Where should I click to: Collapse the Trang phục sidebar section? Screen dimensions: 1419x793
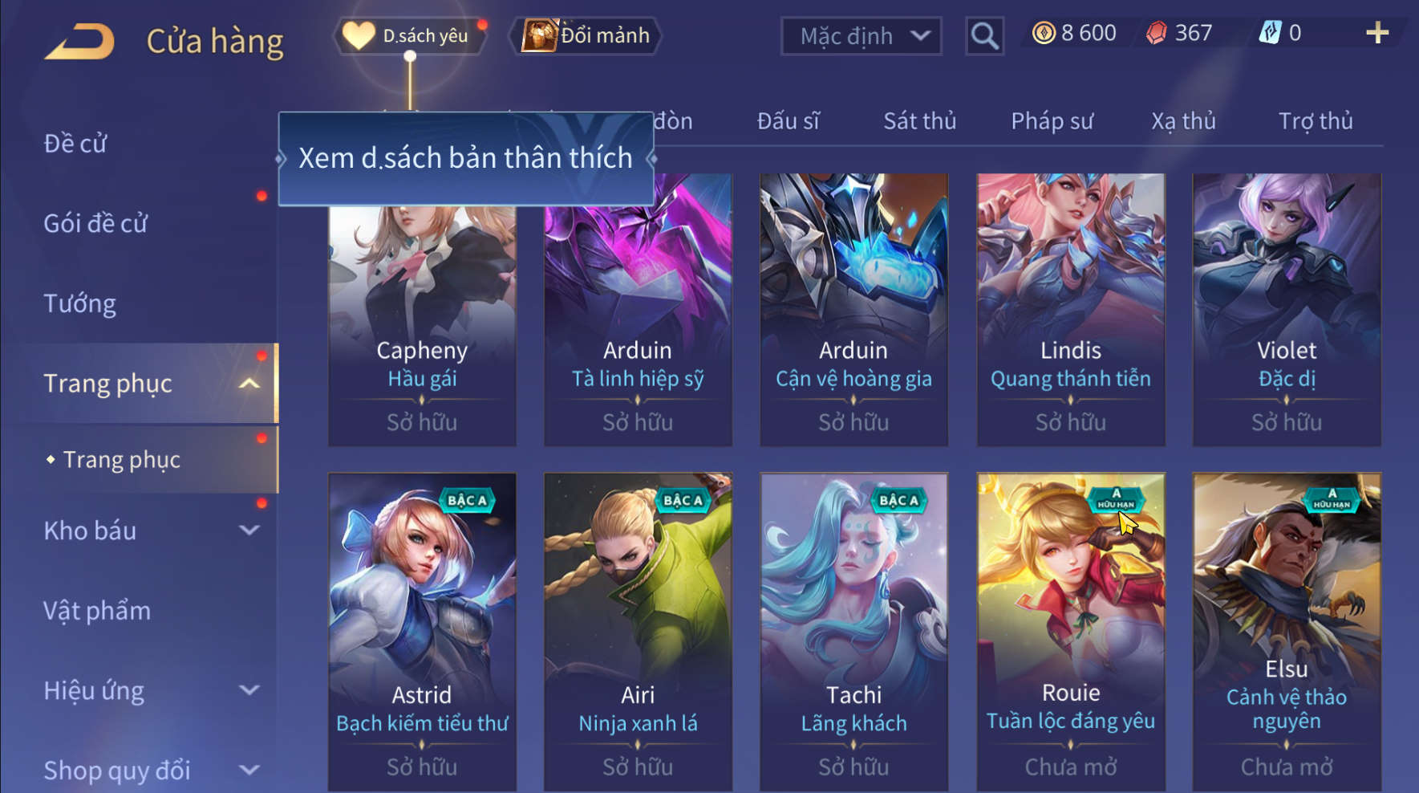249,384
